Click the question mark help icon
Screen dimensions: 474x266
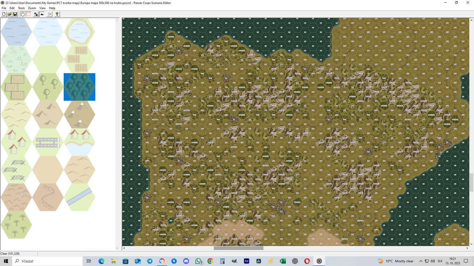[57, 14]
